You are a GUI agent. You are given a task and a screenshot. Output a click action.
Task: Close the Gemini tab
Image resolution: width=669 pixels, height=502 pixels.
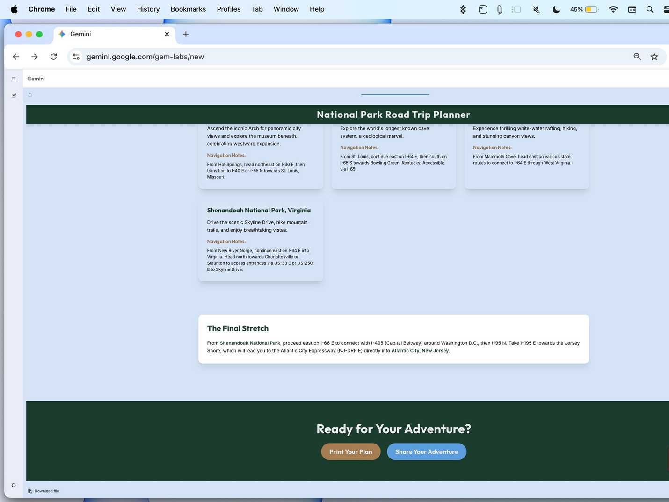pyautogui.click(x=167, y=34)
